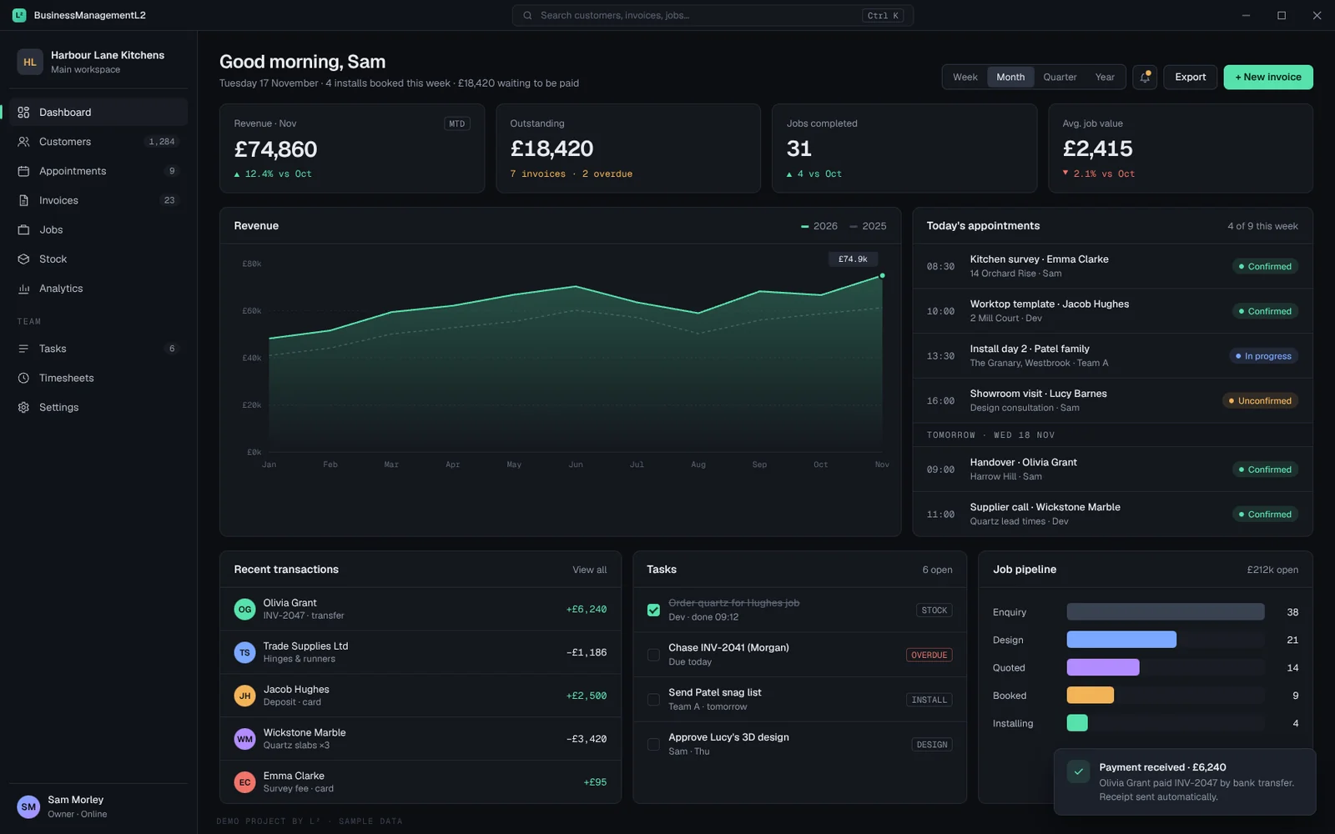Click the Jobs briefcase icon
Screen dimensions: 1335x834
pyautogui.click(x=23, y=230)
